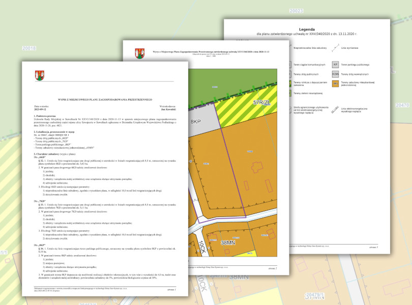Click 'Tereny dróg wewnętrznych' legend label
Screen dimensions: 412x305
[x=355, y=74]
